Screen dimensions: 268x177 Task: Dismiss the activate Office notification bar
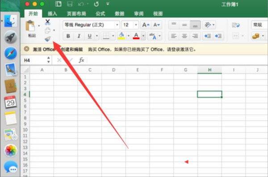[x=26, y=49]
